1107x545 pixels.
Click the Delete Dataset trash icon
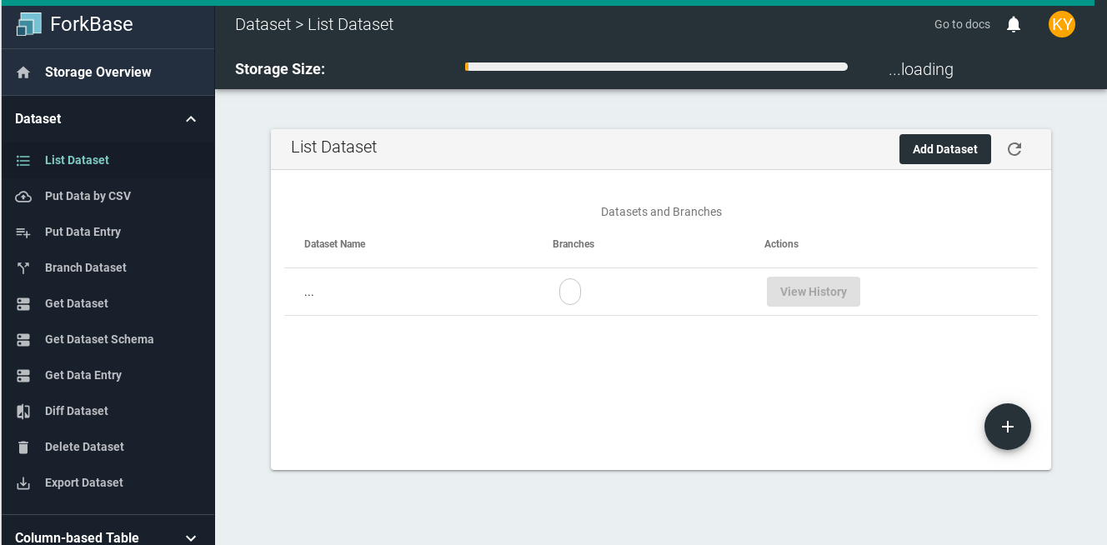(23, 447)
